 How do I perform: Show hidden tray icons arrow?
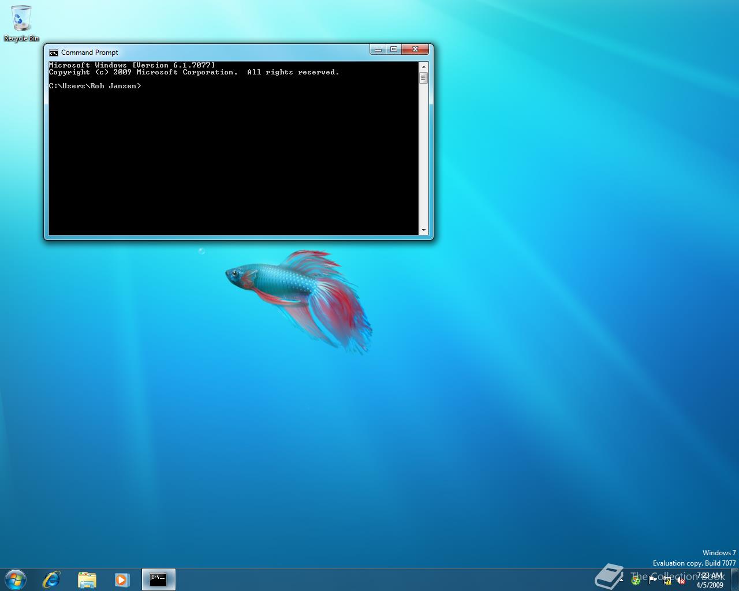[621, 581]
